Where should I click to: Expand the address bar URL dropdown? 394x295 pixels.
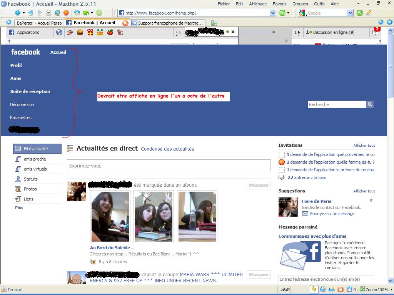[x=273, y=13]
